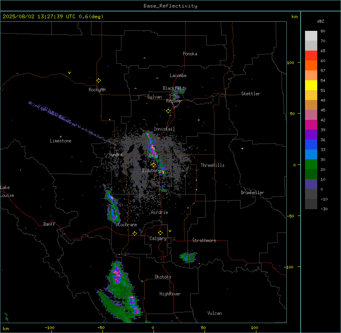Select the Sundre town label

116,155
